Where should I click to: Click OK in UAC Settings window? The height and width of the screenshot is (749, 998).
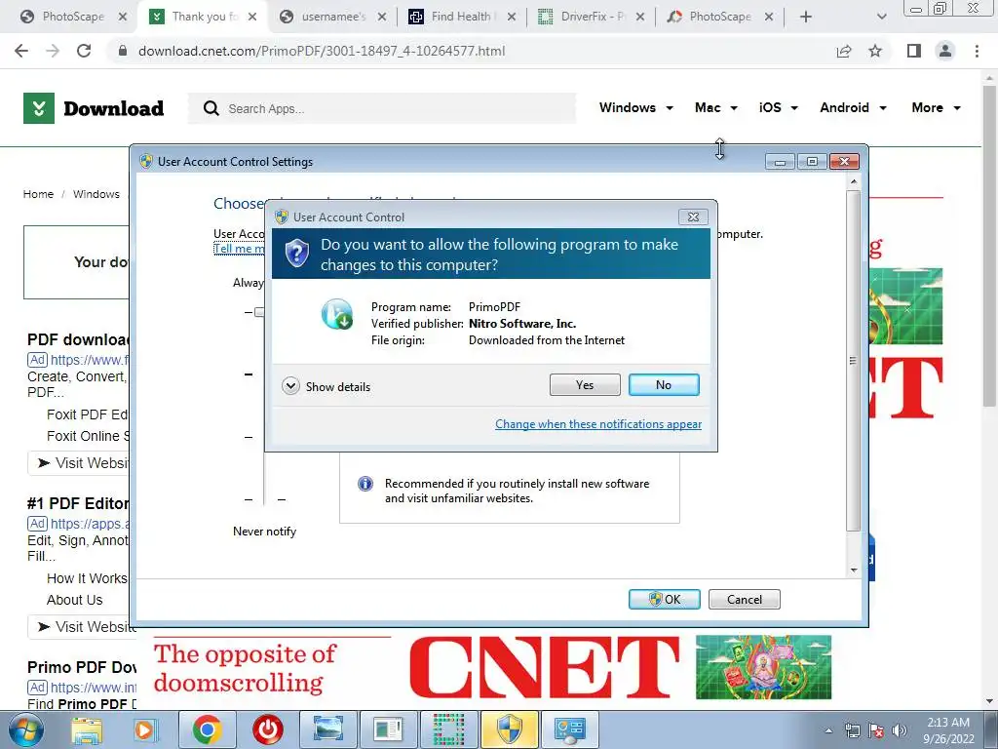(x=664, y=600)
